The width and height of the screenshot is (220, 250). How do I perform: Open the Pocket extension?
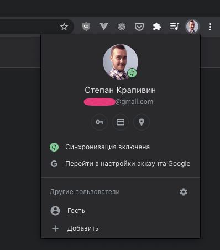point(139,27)
